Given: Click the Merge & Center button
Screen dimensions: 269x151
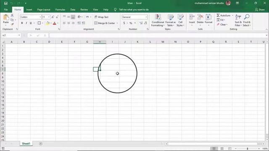Looking at the screenshot, I should (x=105, y=23).
